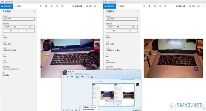Click 'See all photos' button in left Photos window
Screen dimensions: 206x111
pyautogui.click(x=6, y=6)
